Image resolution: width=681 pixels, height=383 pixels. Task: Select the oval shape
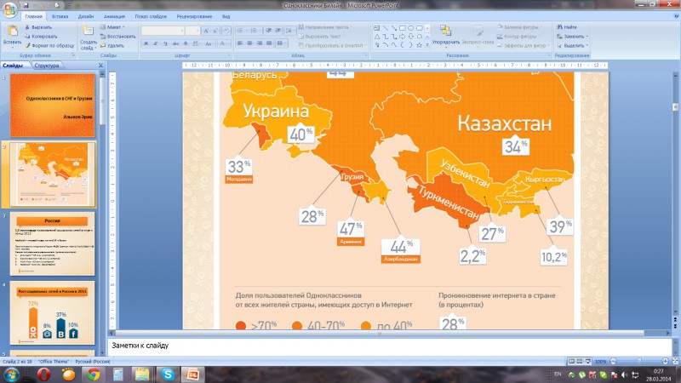411,28
